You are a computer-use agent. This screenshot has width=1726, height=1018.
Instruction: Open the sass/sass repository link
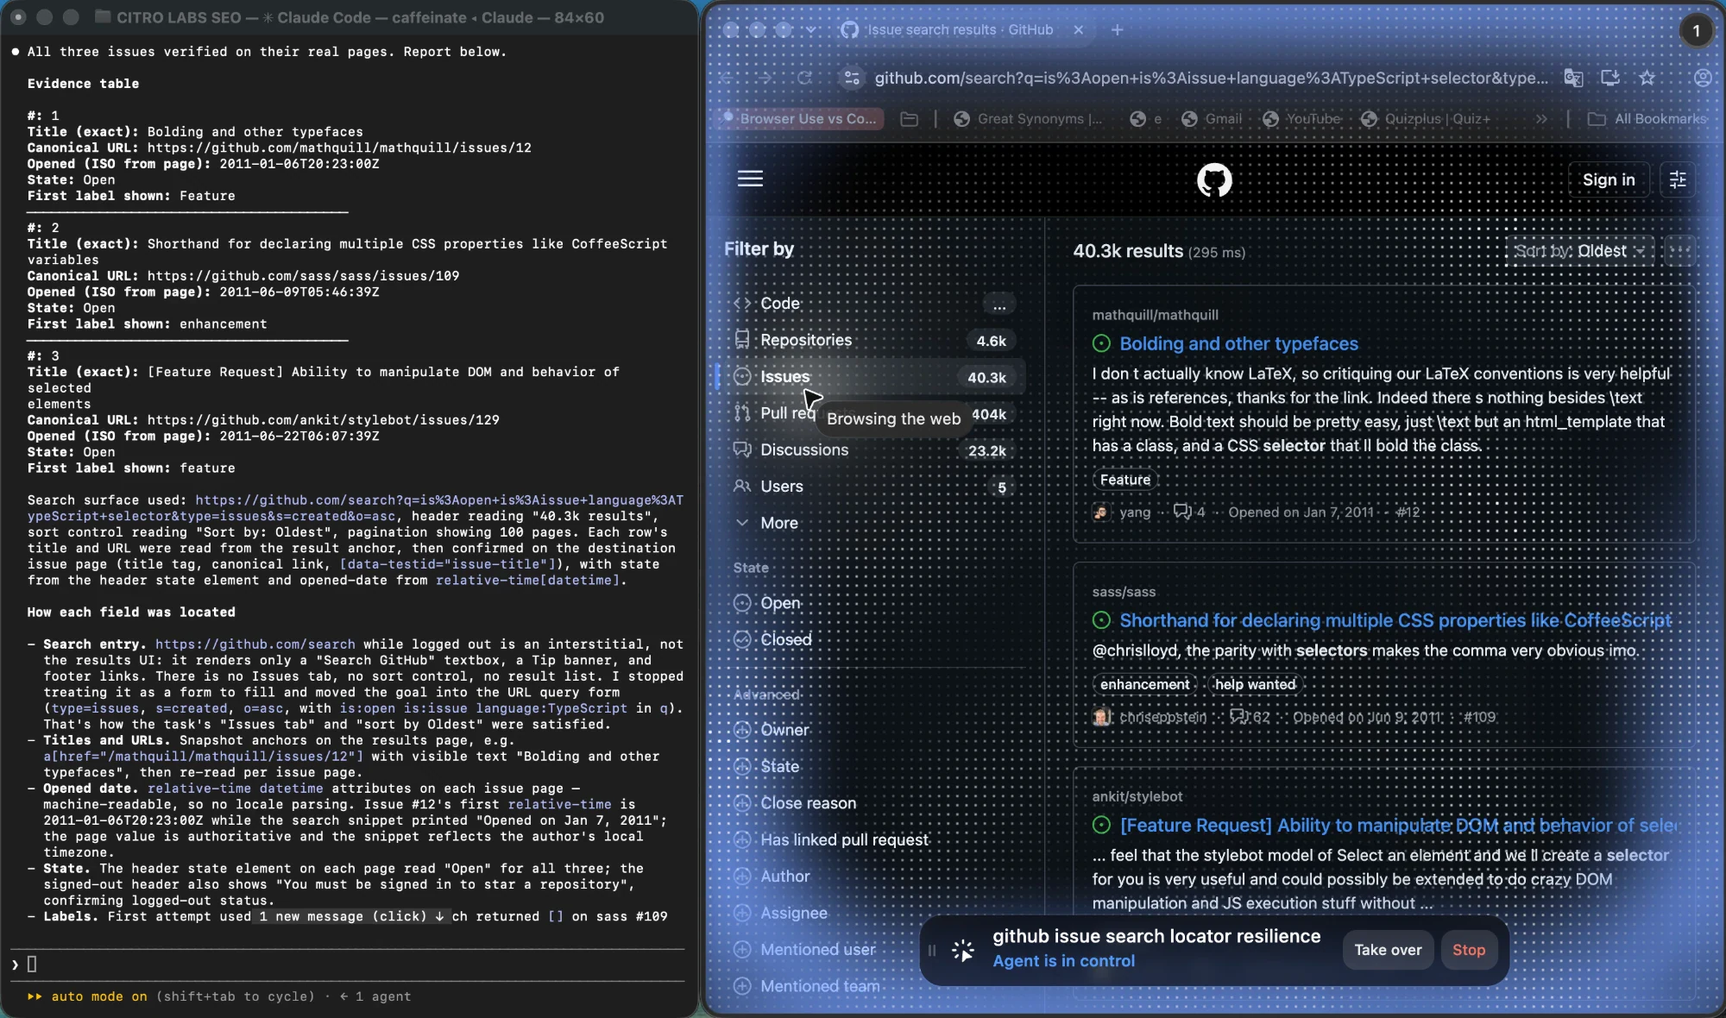1124,592
